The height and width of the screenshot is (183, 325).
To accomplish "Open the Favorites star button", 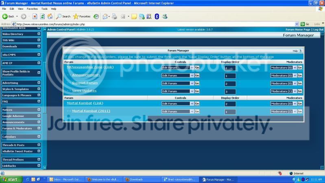I will [x=82, y=16].
